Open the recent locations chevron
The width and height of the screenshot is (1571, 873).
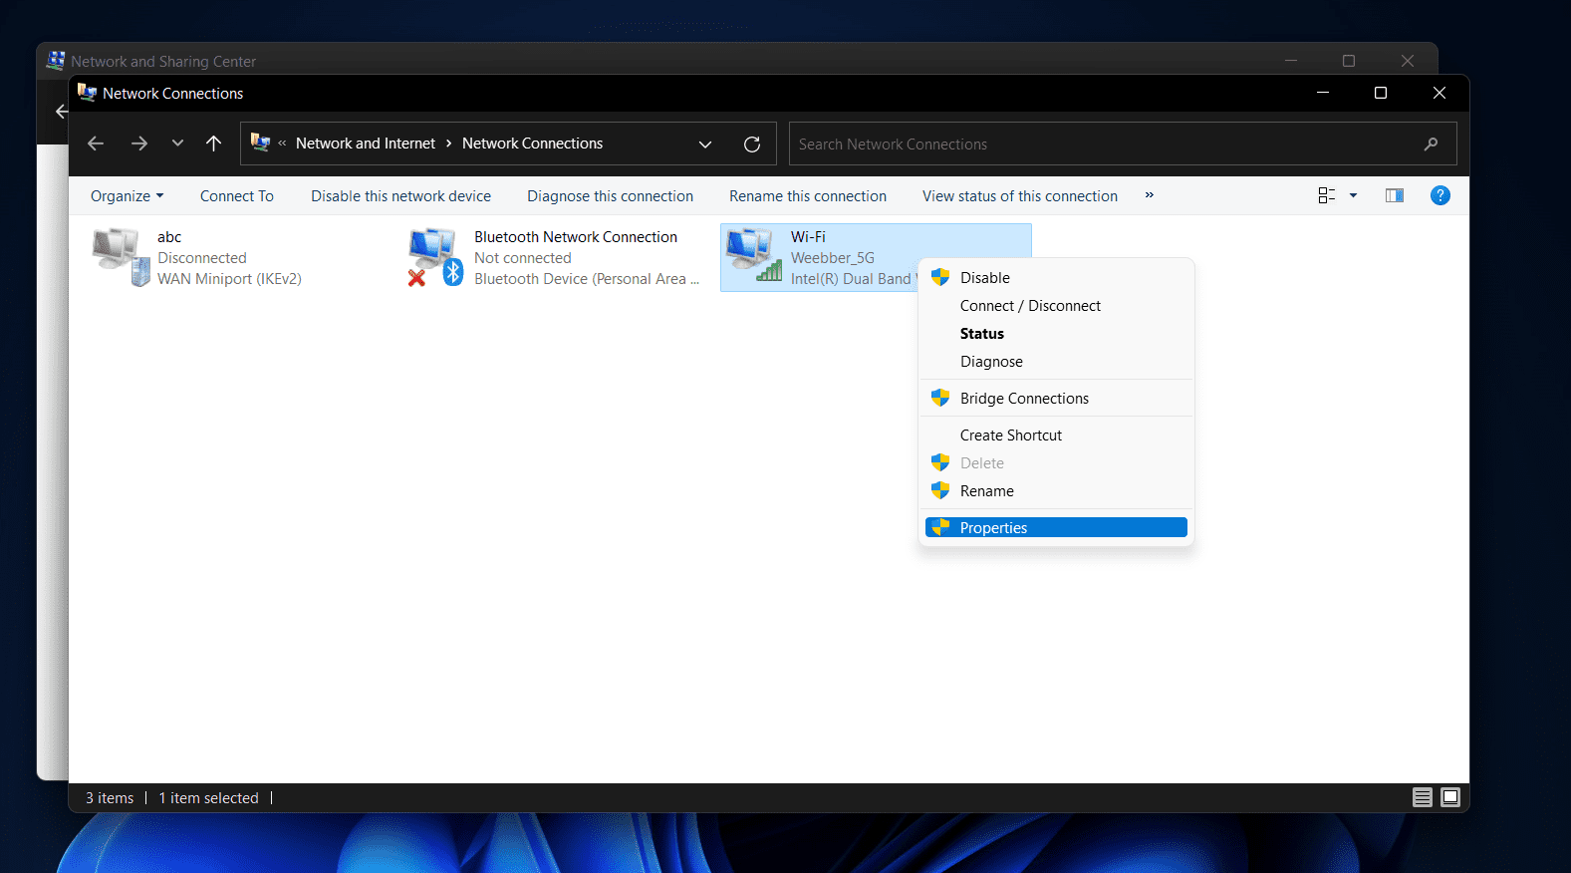(177, 144)
